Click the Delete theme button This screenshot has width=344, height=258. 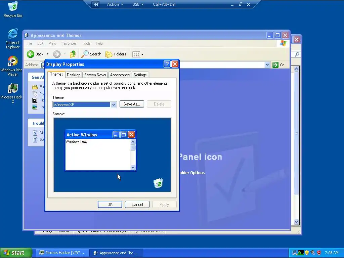pyautogui.click(x=159, y=104)
